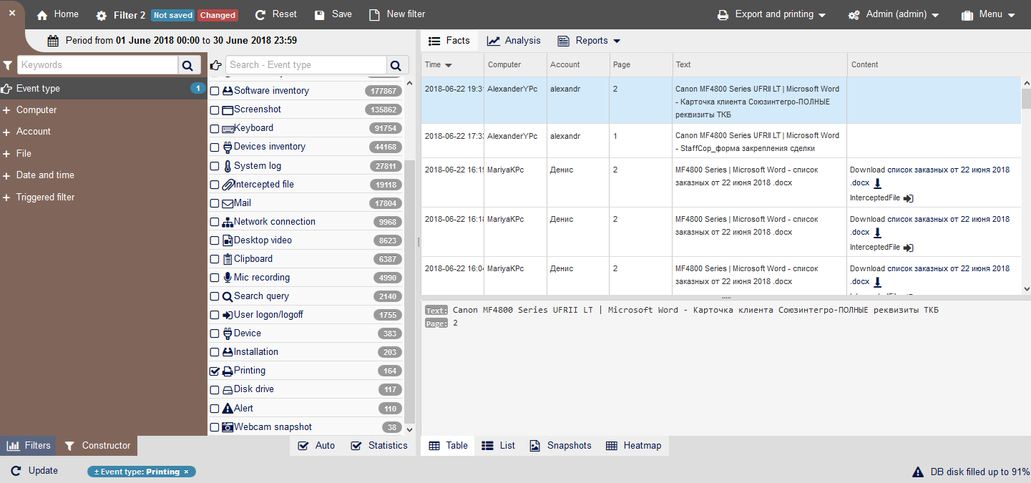Click the Installation icon
The height and width of the screenshot is (483, 1031).
[228, 352]
